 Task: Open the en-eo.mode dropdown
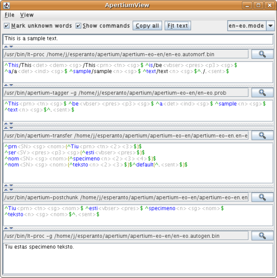click(271, 26)
